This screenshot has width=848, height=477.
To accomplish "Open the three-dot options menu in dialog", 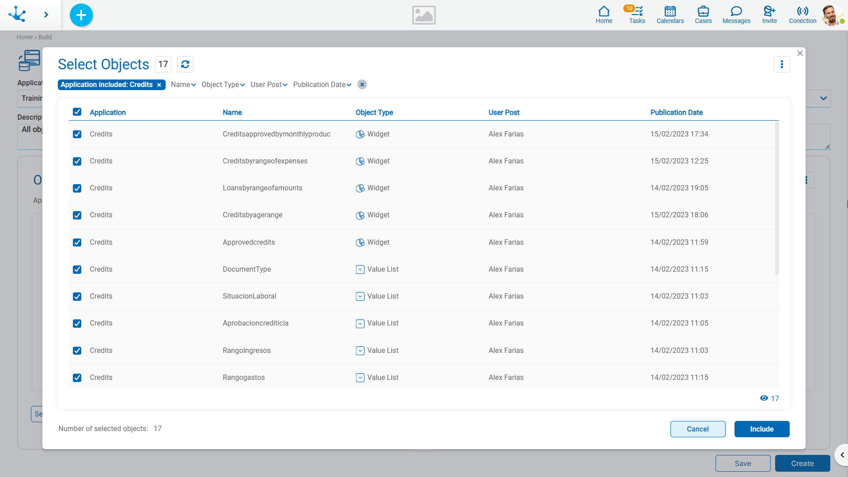I will [x=782, y=64].
